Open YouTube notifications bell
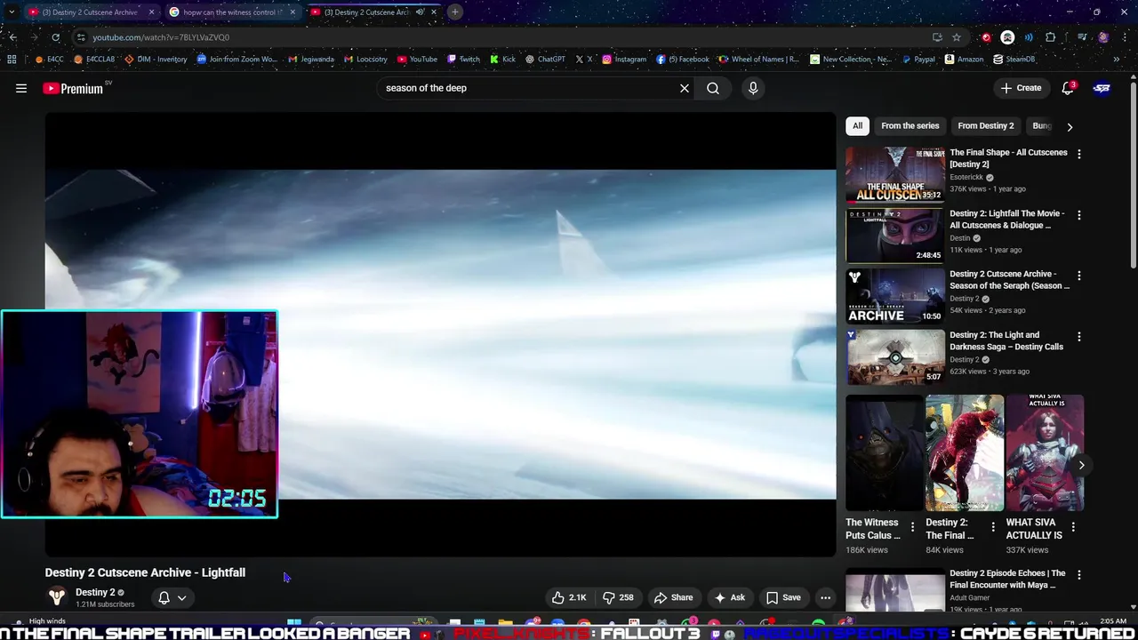The width and height of the screenshot is (1138, 640). tap(1069, 88)
